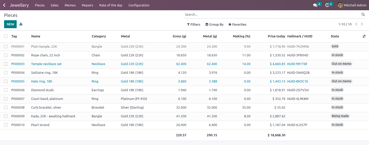This screenshot has height=145, width=369.
Task: Click Mitchell Admin avatar picture
Action: [x=340, y=5]
